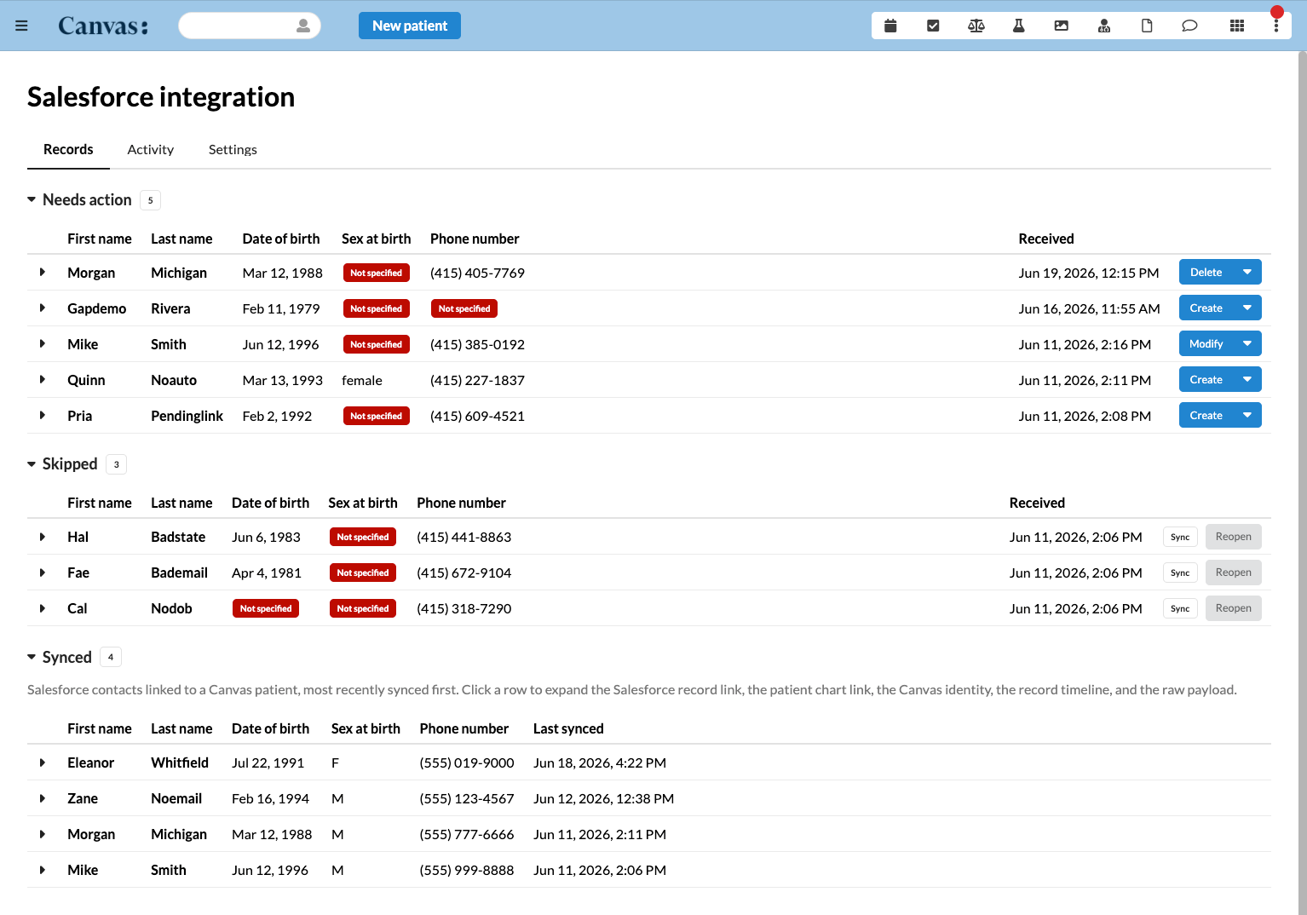Open the lab flask icon
This screenshot has width=1307, height=915.
pos(1018,26)
